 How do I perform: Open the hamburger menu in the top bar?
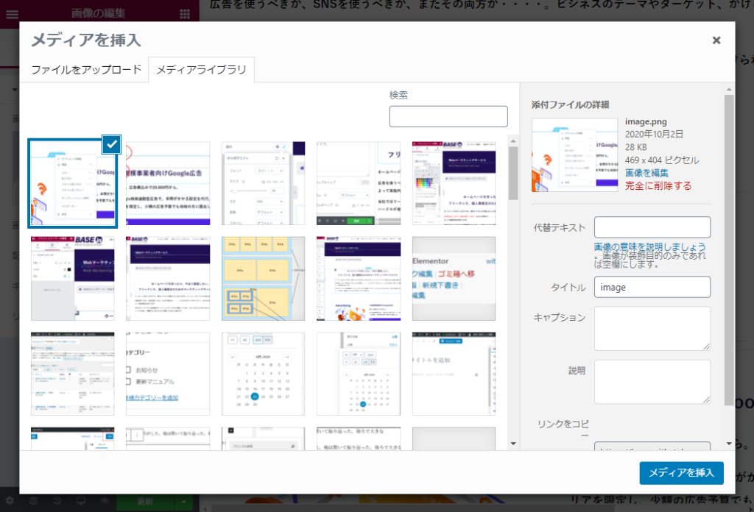click(13, 13)
